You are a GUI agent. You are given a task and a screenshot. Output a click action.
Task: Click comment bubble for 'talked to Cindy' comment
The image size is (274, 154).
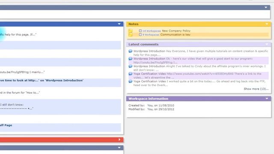130,66
